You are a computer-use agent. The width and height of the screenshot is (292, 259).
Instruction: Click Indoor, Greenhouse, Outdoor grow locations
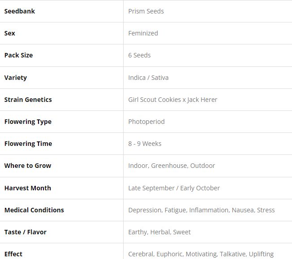pos(172,166)
